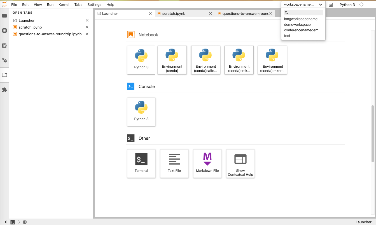Switch to questions-to-answer-roundtrip tab
This screenshot has height=225, width=376.
[246, 13]
